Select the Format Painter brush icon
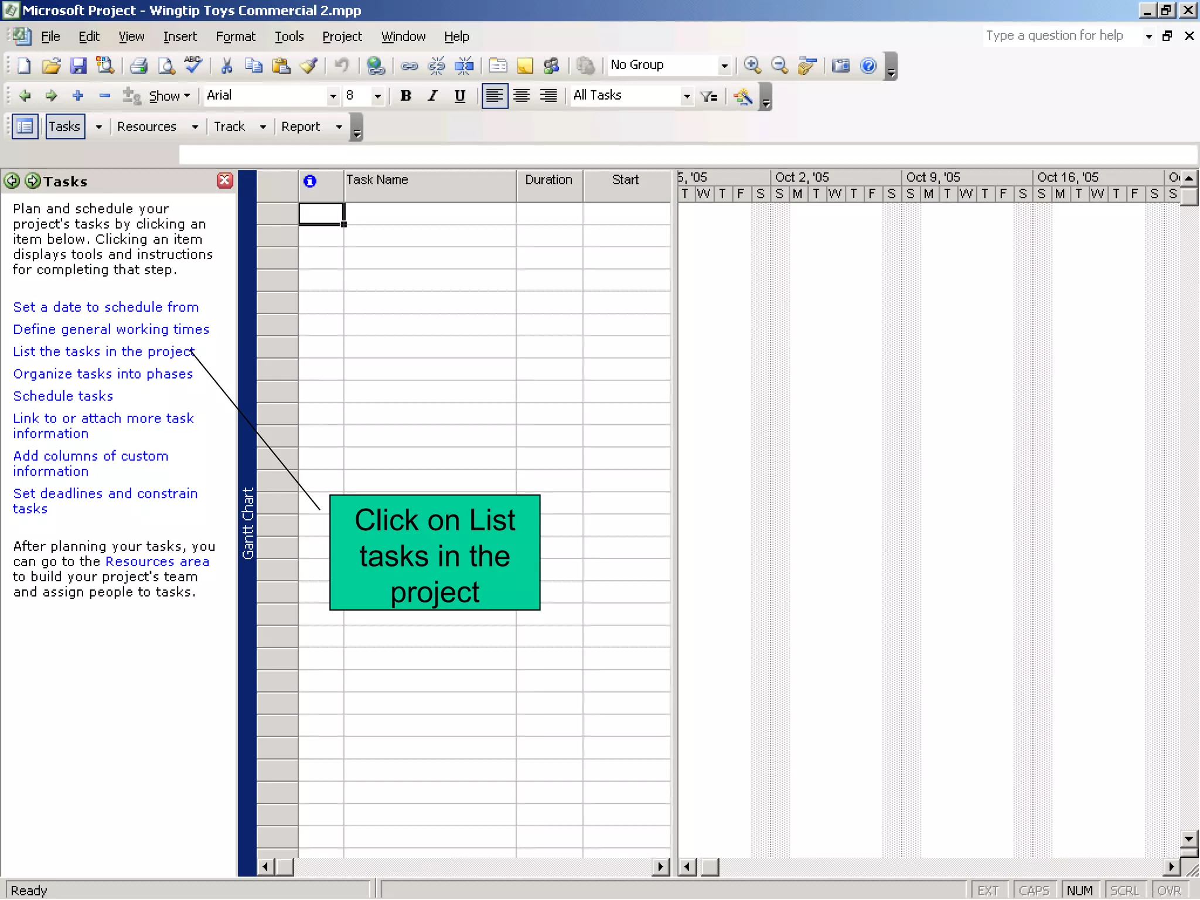 pyautogui.click(x=309, y=66)
